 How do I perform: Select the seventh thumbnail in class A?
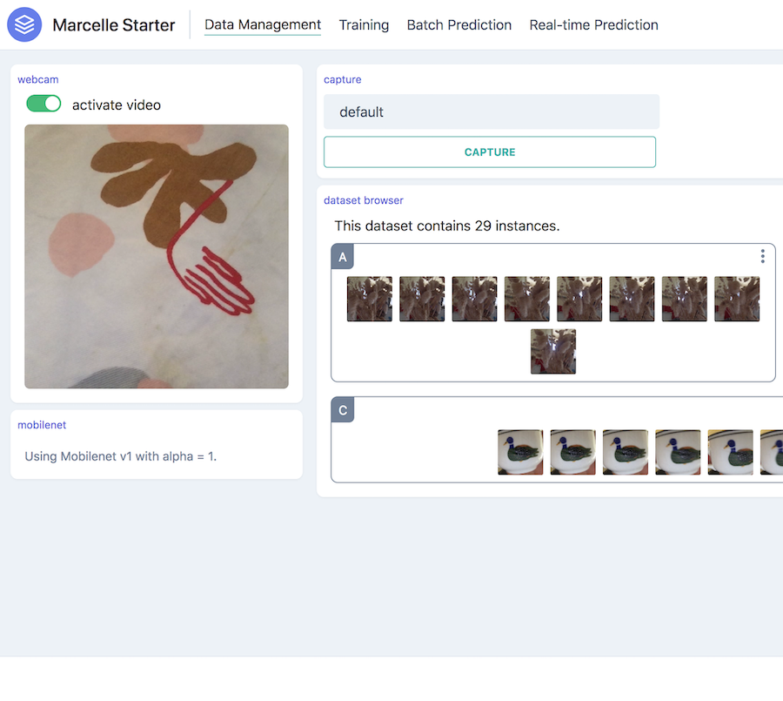coord(684,299)
